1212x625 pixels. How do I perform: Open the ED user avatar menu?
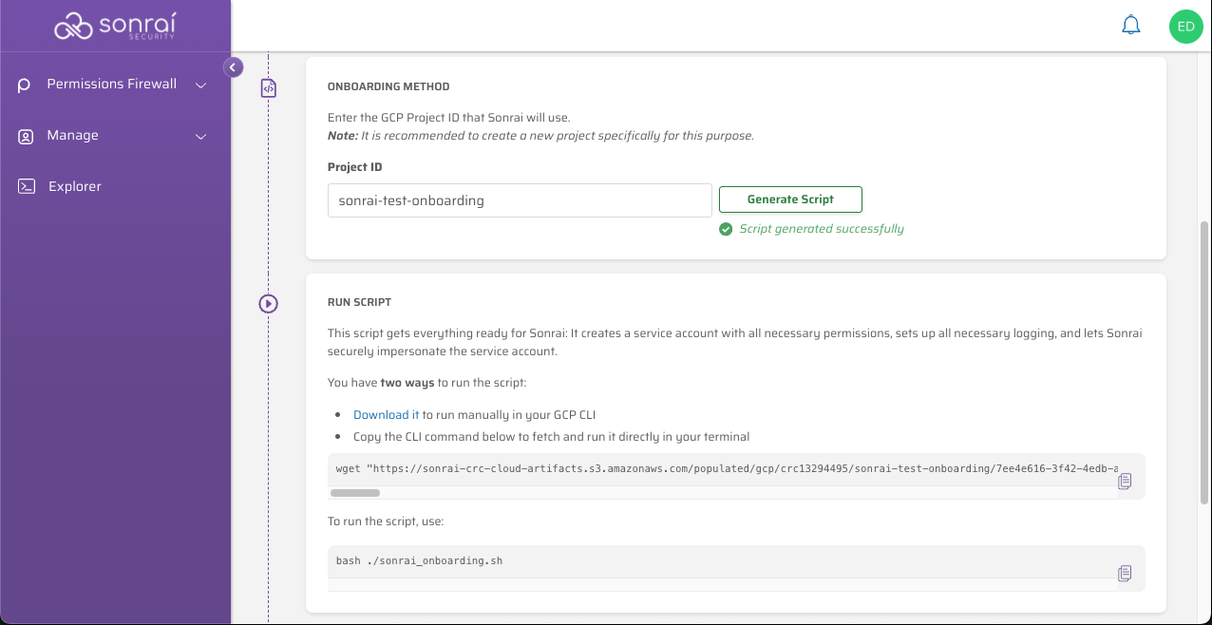coord(1185,26)
